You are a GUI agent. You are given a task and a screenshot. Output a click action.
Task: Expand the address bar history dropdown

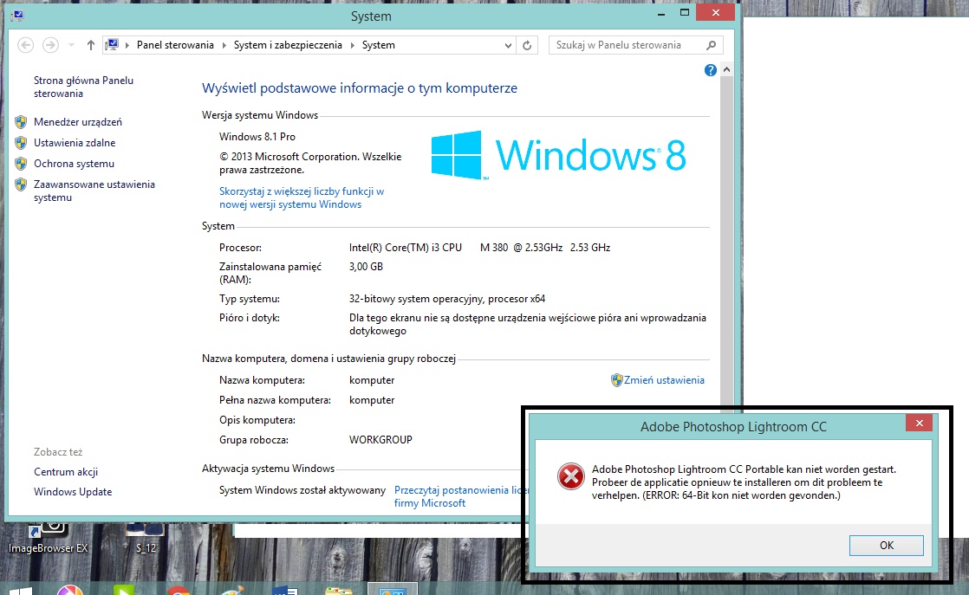click(508, 45)
